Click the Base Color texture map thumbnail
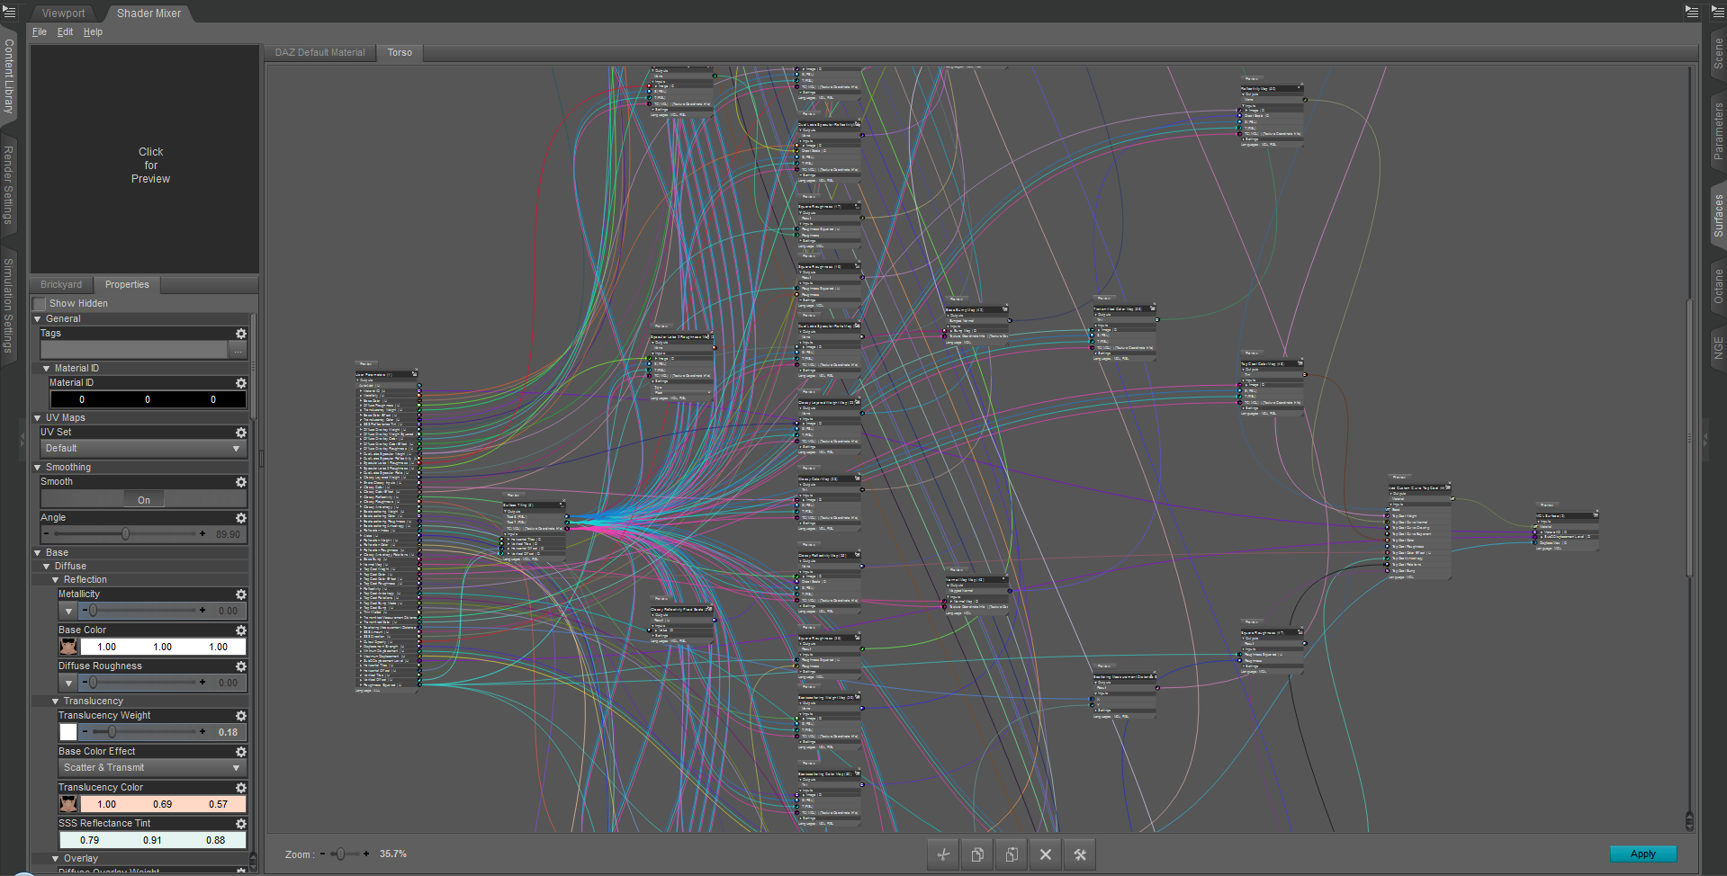 pos(68,647)
